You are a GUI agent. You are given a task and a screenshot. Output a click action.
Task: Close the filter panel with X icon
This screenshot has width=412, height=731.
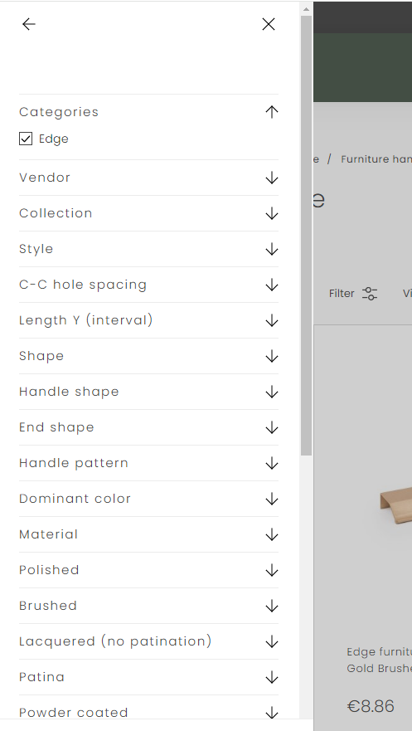269,24
